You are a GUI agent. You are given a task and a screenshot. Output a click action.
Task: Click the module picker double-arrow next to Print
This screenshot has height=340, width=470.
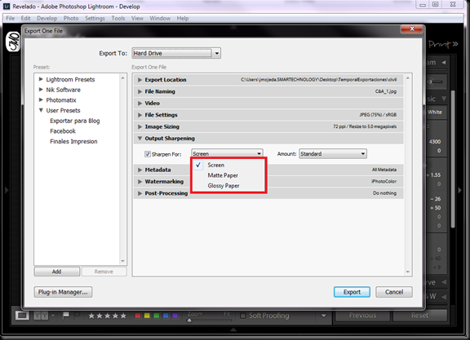pyautogui.click(x=455, y=44)
